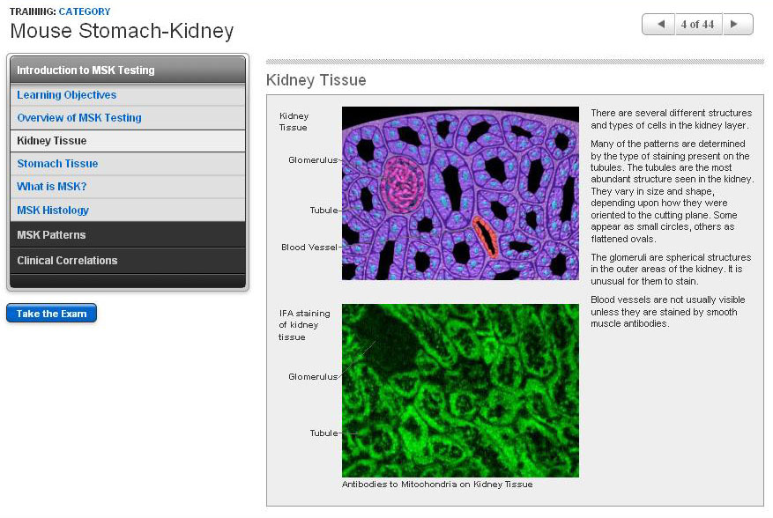
Task: Click the 4 of 44 page indicator
Action: 697,25
